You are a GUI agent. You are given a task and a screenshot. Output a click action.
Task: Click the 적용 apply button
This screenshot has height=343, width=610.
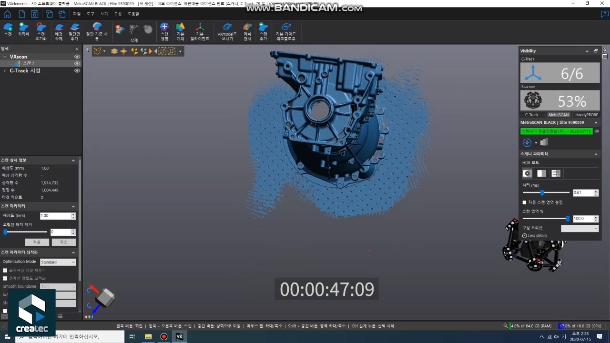(37, 242)
